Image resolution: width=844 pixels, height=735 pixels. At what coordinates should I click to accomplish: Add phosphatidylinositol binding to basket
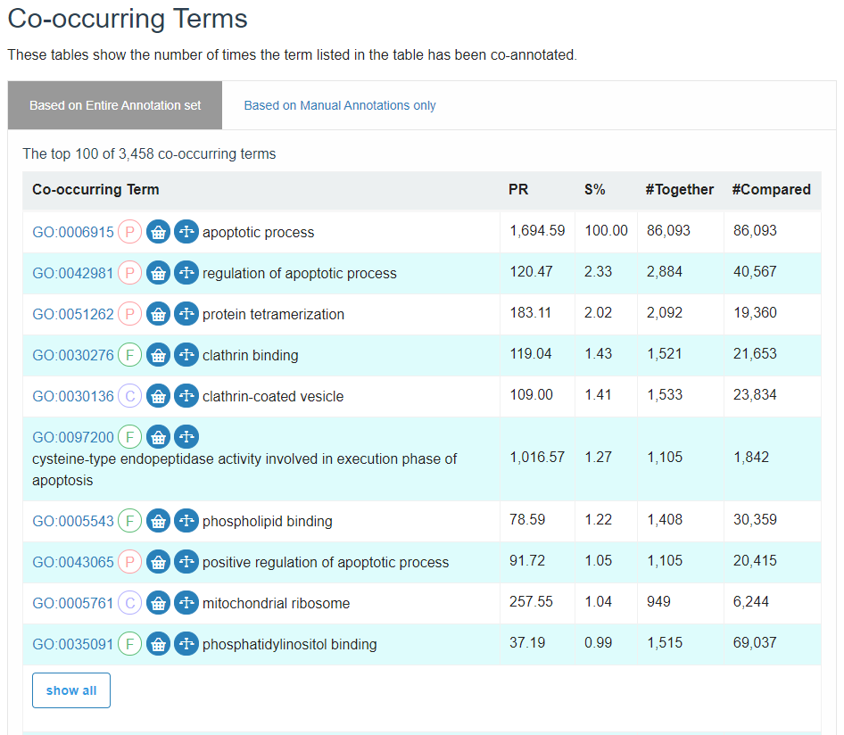tap(158, 644)
